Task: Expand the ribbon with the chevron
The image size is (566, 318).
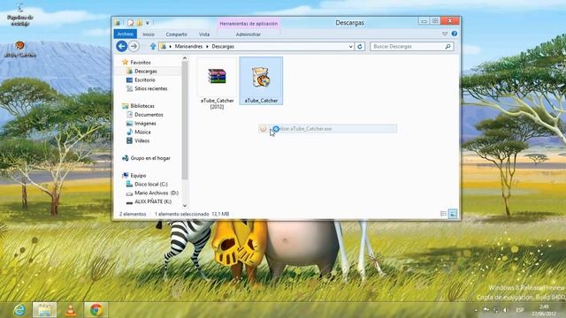Action: (445, 34)
